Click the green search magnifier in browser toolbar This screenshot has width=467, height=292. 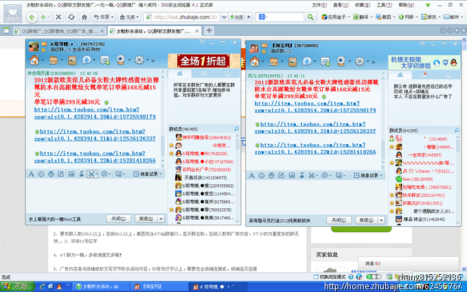[310, 17]
